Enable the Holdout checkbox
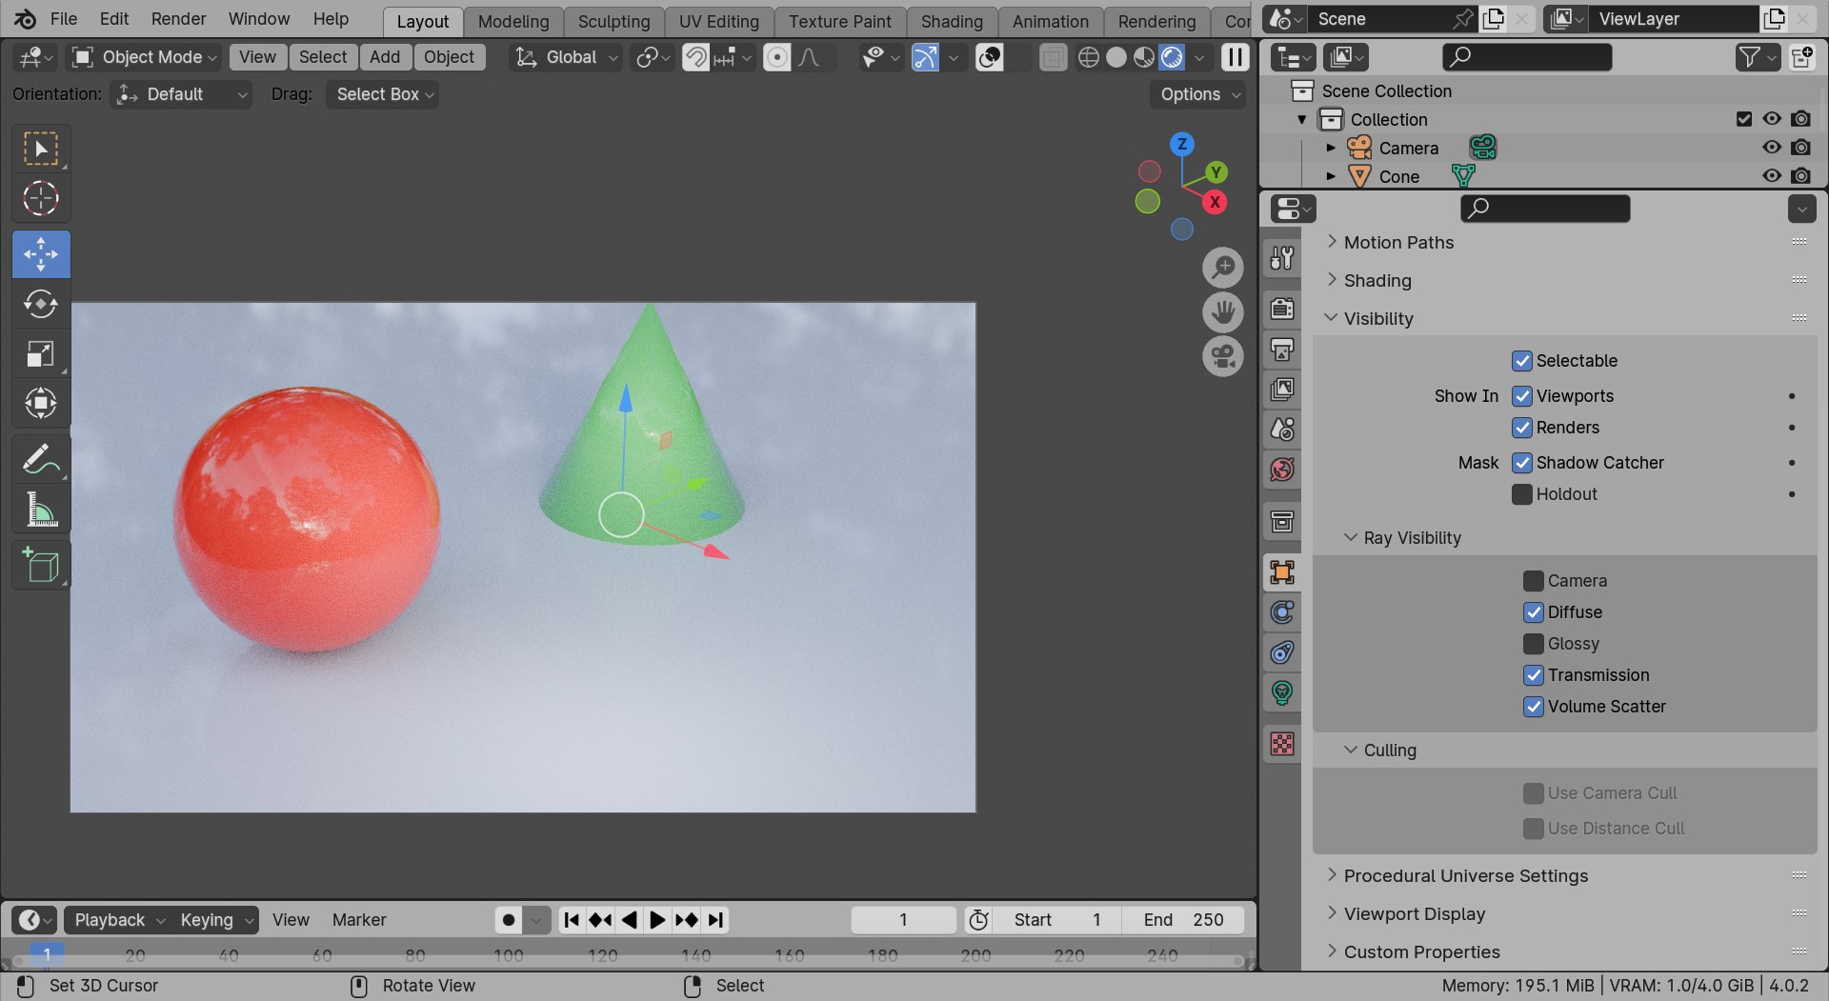 click(1522, 494)
